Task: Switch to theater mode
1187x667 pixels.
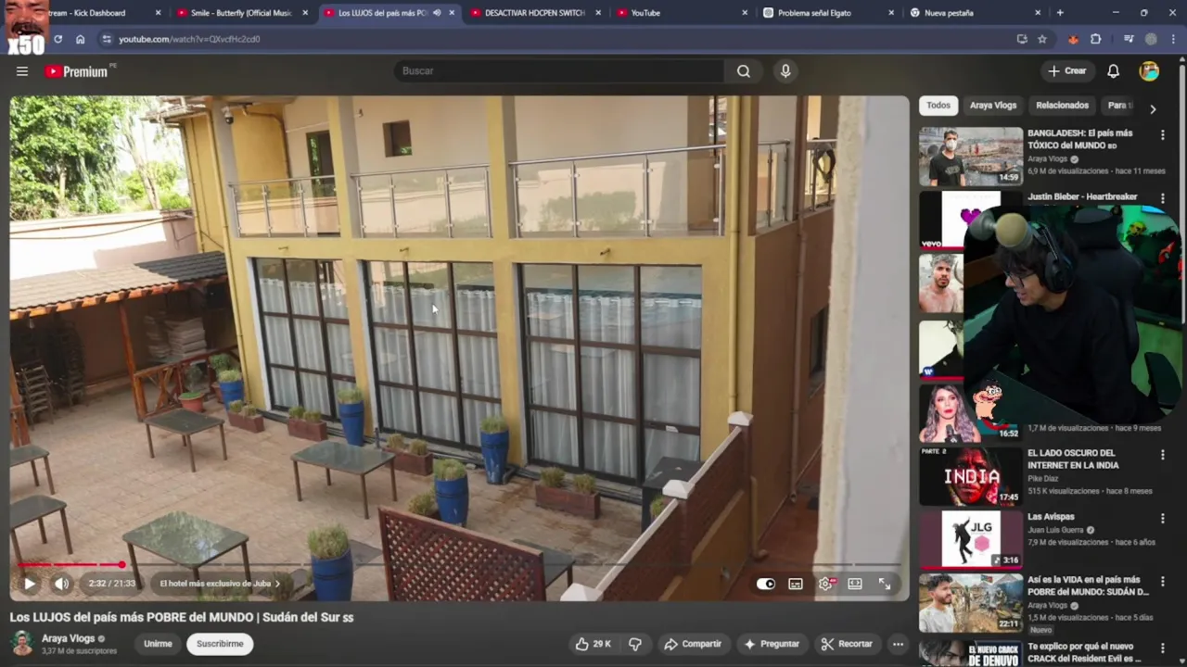Action: coord(855,584)
